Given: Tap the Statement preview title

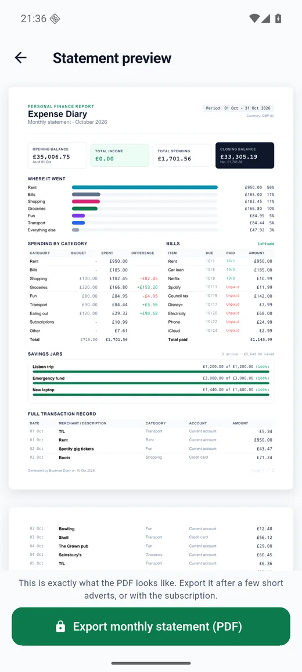Looking at the screenshot, I should pyautogui.click(x=112, y=58).
